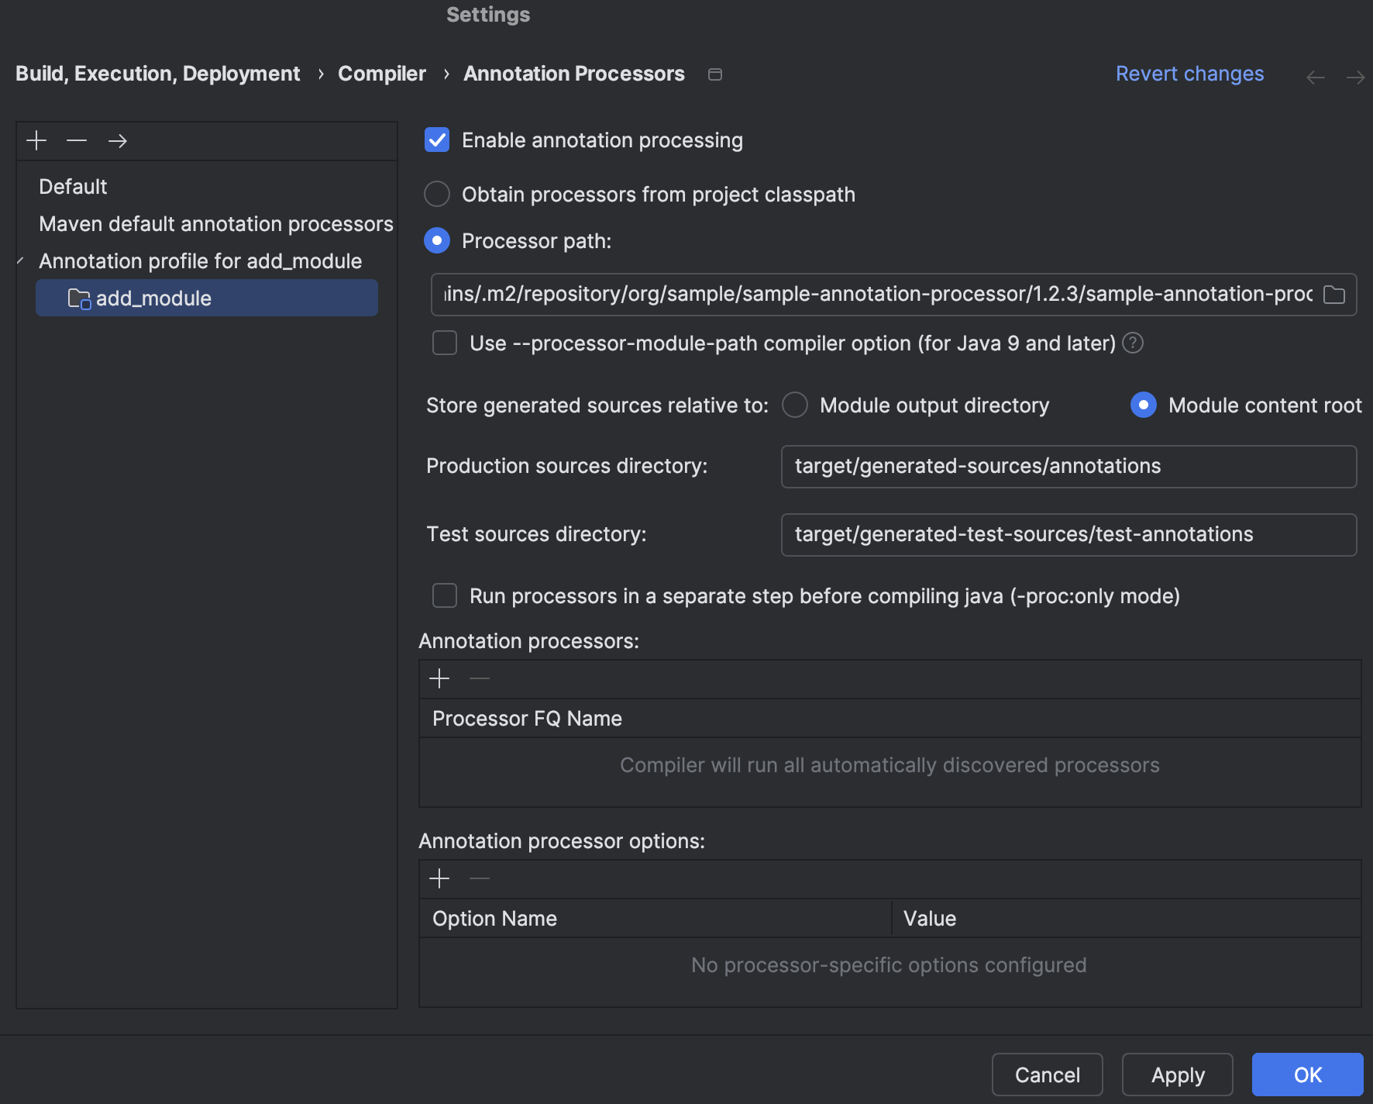
Task: Add an annotation processor option
Action: [x=439, y=878]
